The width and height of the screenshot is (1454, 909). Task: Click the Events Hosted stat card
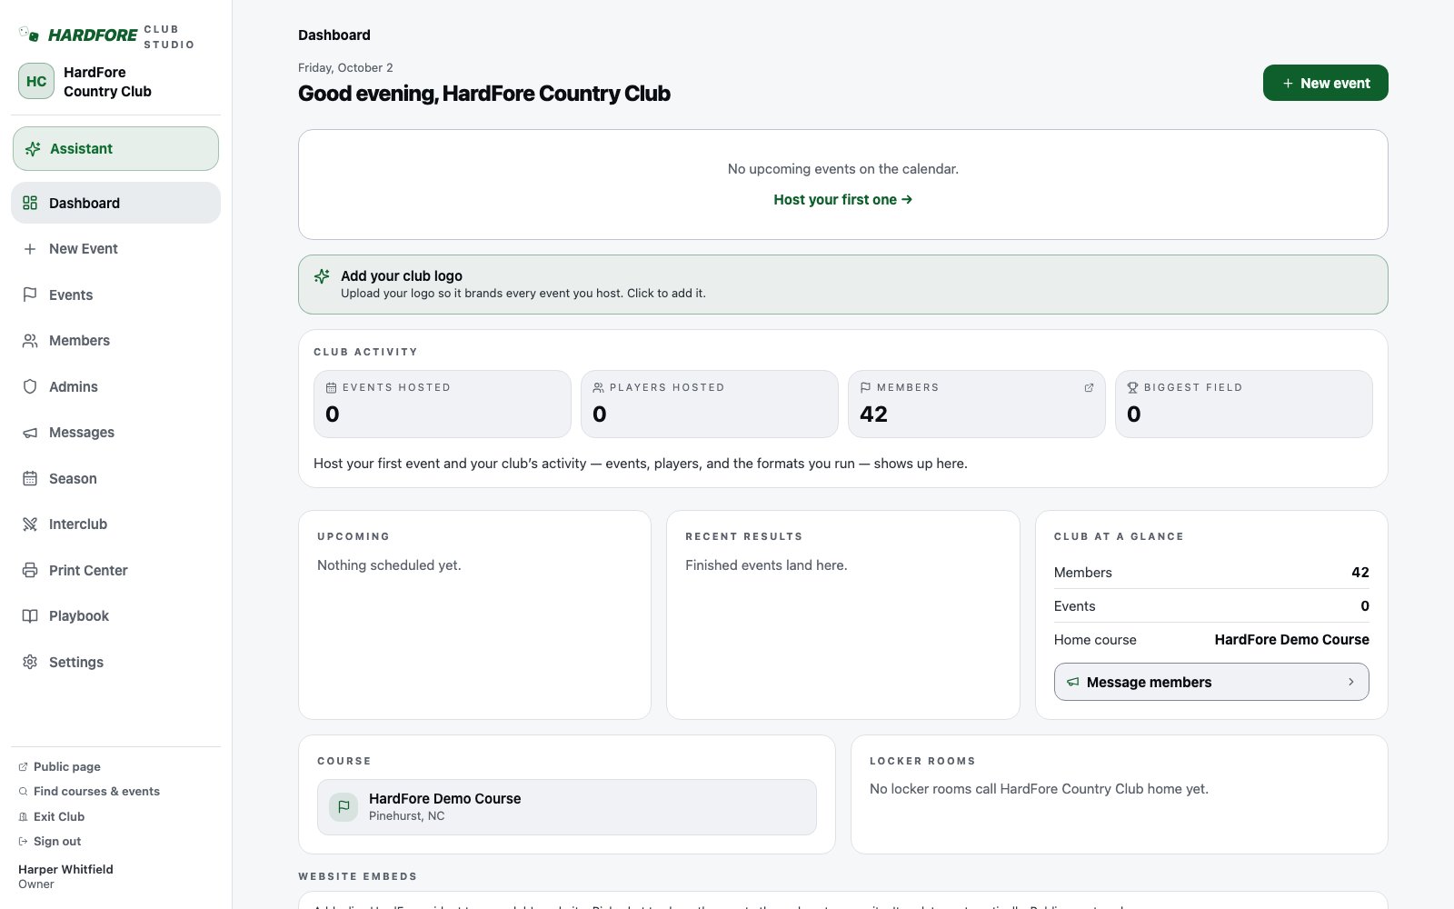point(442,404)
